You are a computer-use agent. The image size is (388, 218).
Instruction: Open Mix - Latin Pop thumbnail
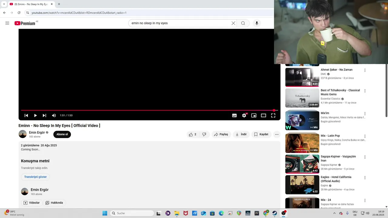click(302, 143)
